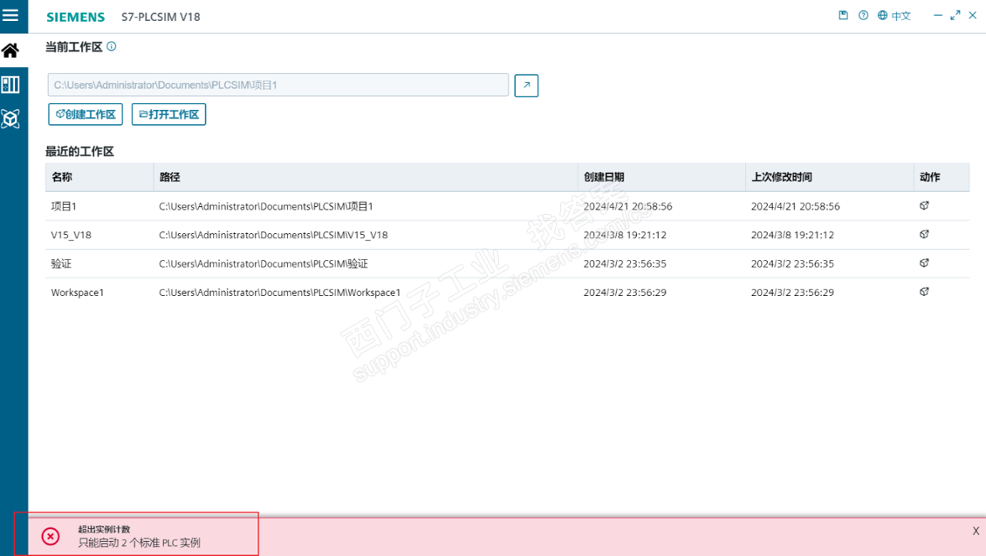Image resolution: width=986 pixels, height=556 pixels.
Task: Open the help question mark icon
Action: [863, 15]
